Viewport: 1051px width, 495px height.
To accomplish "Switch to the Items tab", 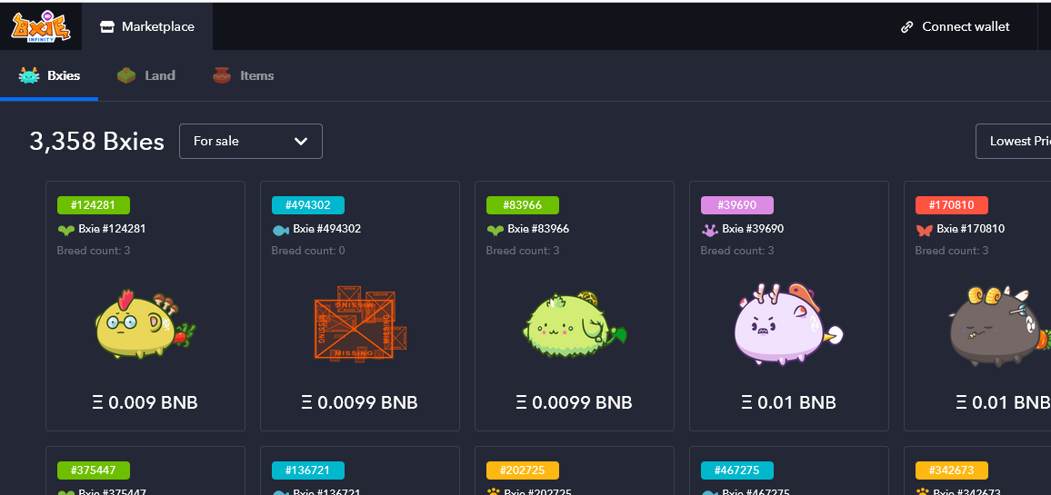I will click(244, 75).
